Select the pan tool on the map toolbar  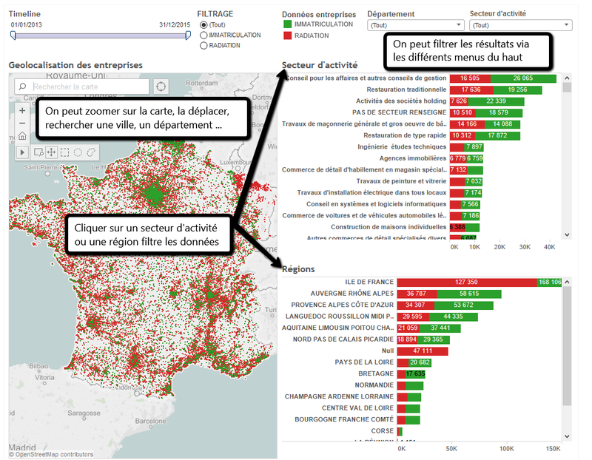point(53,151)
